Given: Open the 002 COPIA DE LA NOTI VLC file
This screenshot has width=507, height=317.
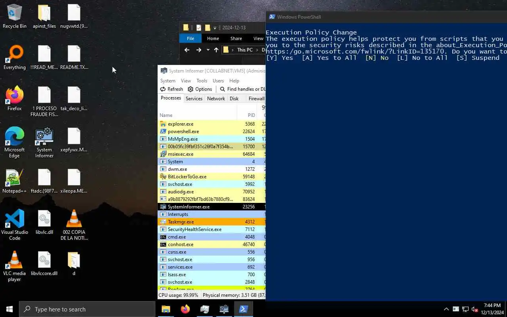Looking at the screenshot, I should [74, 225].
